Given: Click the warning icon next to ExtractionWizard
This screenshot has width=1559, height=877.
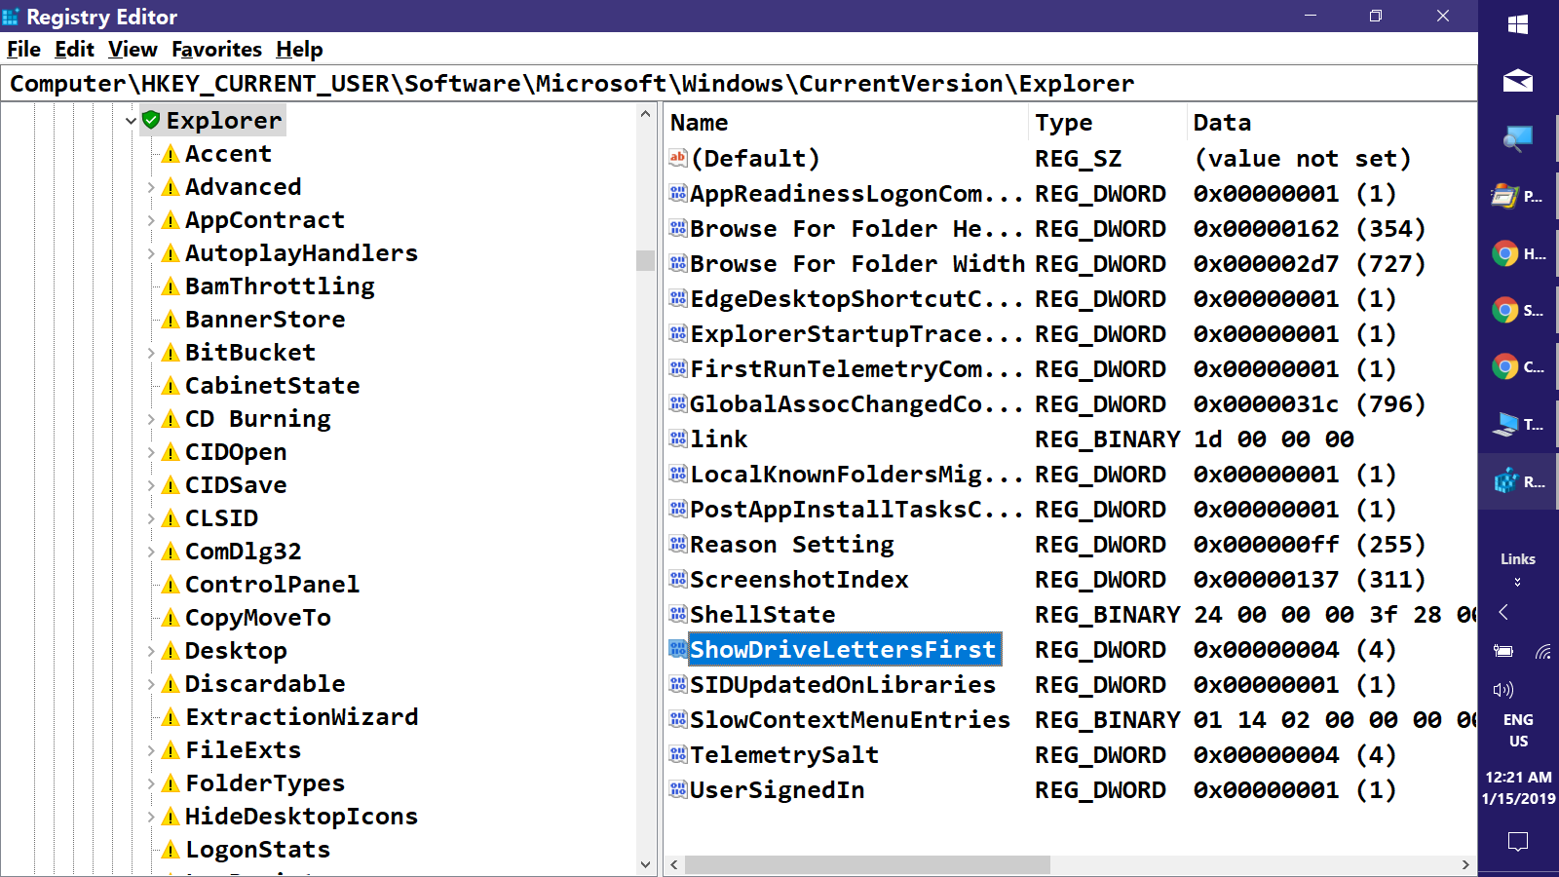Looking at the screenshot, I should 171,717.
